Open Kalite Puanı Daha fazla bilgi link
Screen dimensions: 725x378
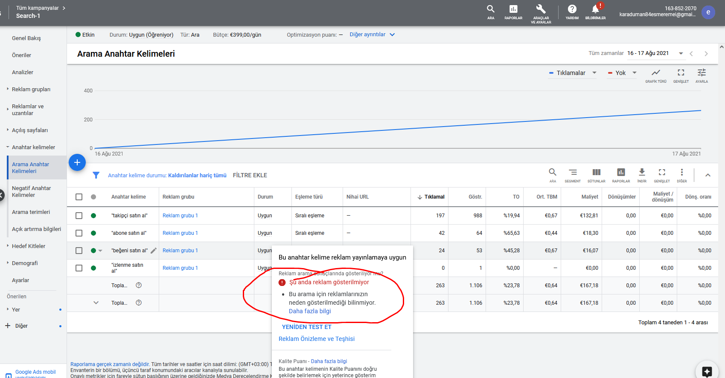coord(329,361)
